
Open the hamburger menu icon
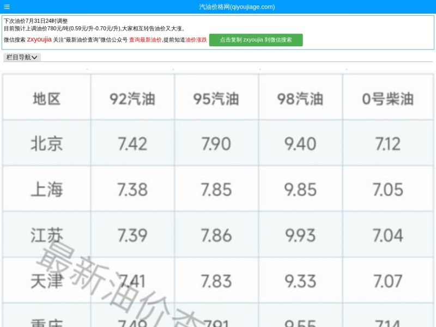tap(7, 7)
